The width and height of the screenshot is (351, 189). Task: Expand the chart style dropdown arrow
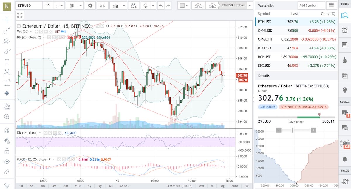pyautogui.click(x=80, y=6)
